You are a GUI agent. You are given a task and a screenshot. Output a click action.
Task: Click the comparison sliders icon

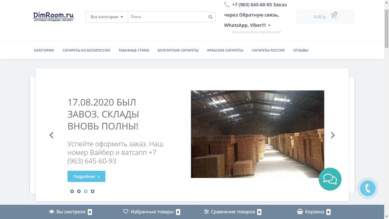tap(206, 212)
